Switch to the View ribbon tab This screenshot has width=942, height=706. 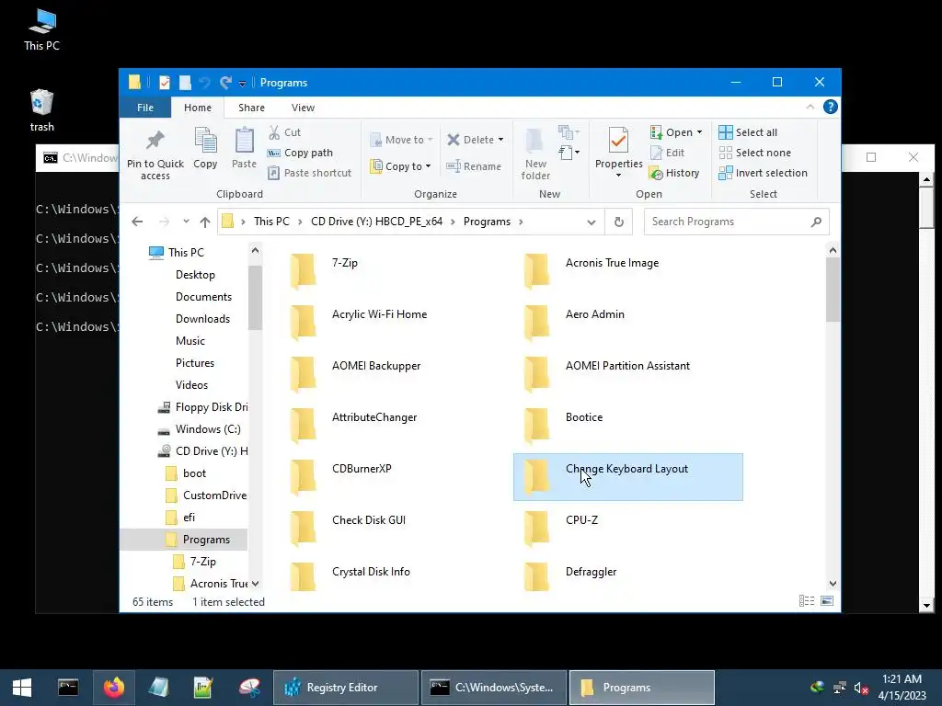pyautogui.click(x=303, y=108)
